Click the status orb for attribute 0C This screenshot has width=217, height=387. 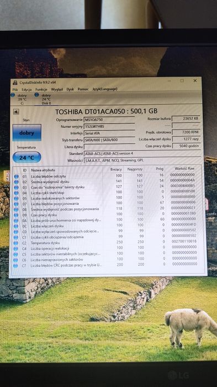pyautogui.click(x=16, y=226)
